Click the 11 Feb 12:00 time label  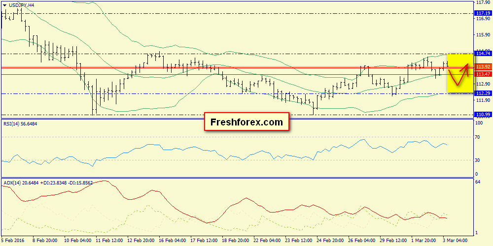(x=109, y=241)
